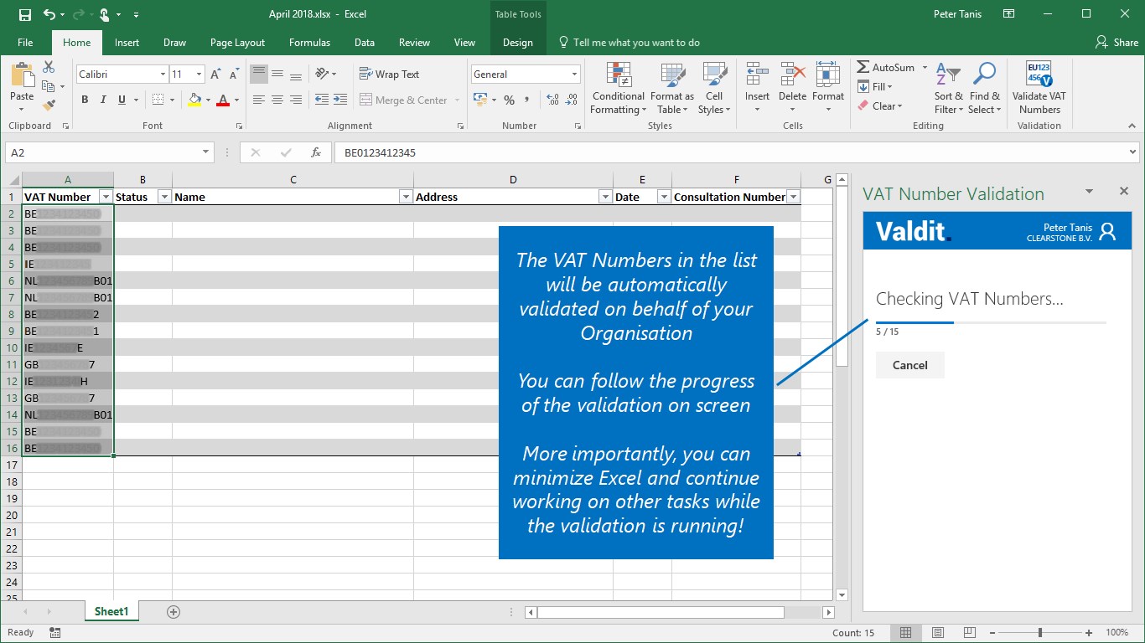
Task: Center align the cell text
Action: [x=277, y=100]
